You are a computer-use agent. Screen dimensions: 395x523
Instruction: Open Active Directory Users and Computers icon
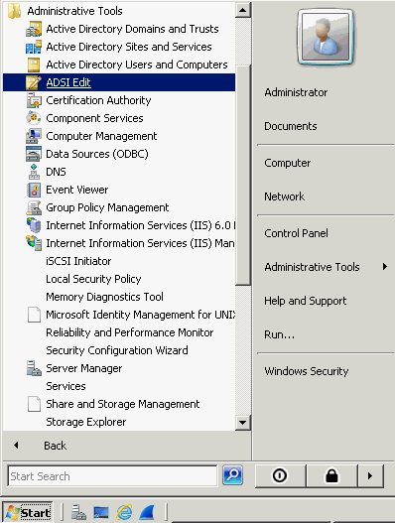(34, 65)
